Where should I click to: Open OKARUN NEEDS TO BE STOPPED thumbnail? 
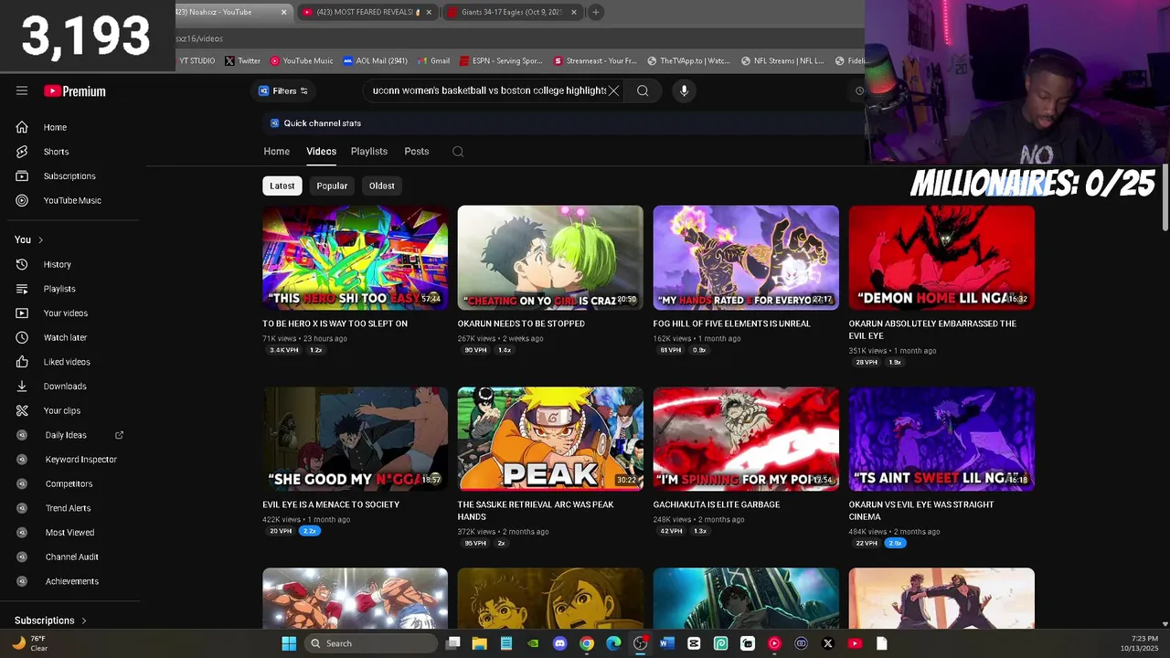tap(550, 258)
